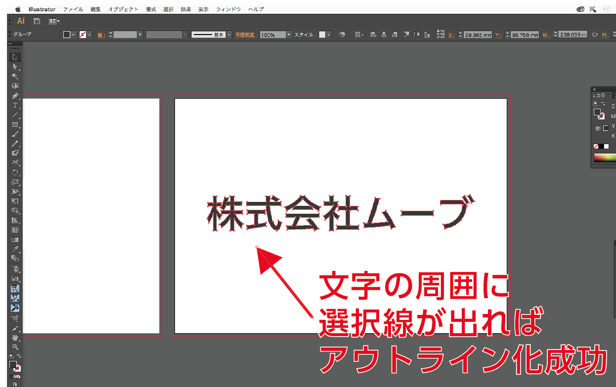The image size is (616, 387).
Task: Open the variable width profile dropdown
Action: (185, 35)
